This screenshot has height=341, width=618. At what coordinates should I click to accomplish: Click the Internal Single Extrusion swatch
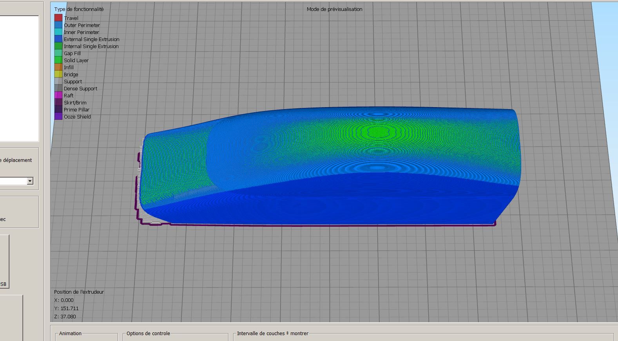coord(58,46)
